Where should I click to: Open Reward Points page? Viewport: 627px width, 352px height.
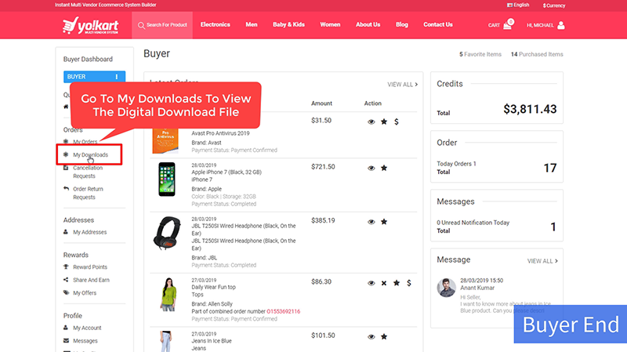(90, 267)
